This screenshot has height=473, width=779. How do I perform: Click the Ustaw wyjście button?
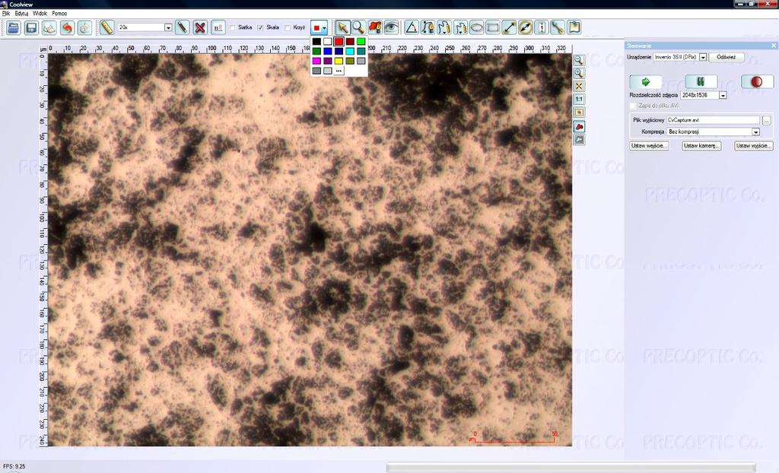pyautogui.click(x=754, y=145)
